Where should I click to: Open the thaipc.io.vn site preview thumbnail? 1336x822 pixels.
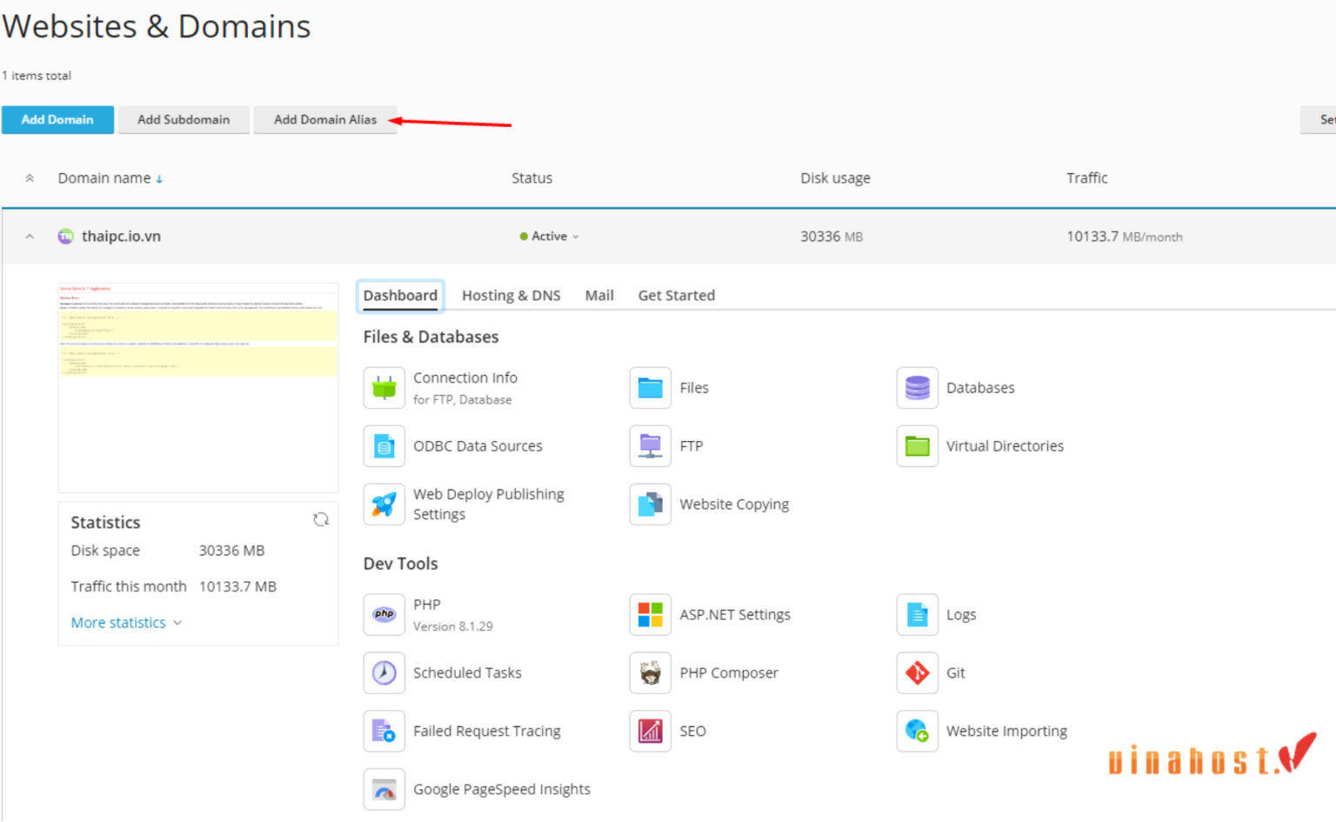tap(198, 387)
